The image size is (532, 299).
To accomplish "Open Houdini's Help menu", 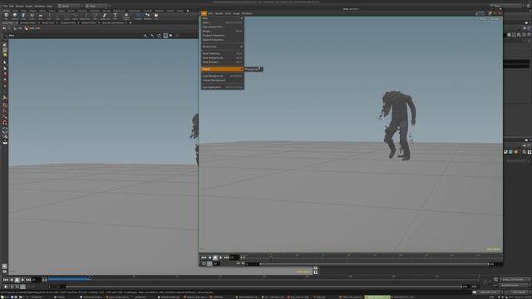I will [49, 6].
